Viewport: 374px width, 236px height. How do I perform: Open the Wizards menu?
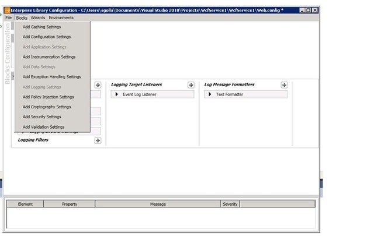point(37,17)
